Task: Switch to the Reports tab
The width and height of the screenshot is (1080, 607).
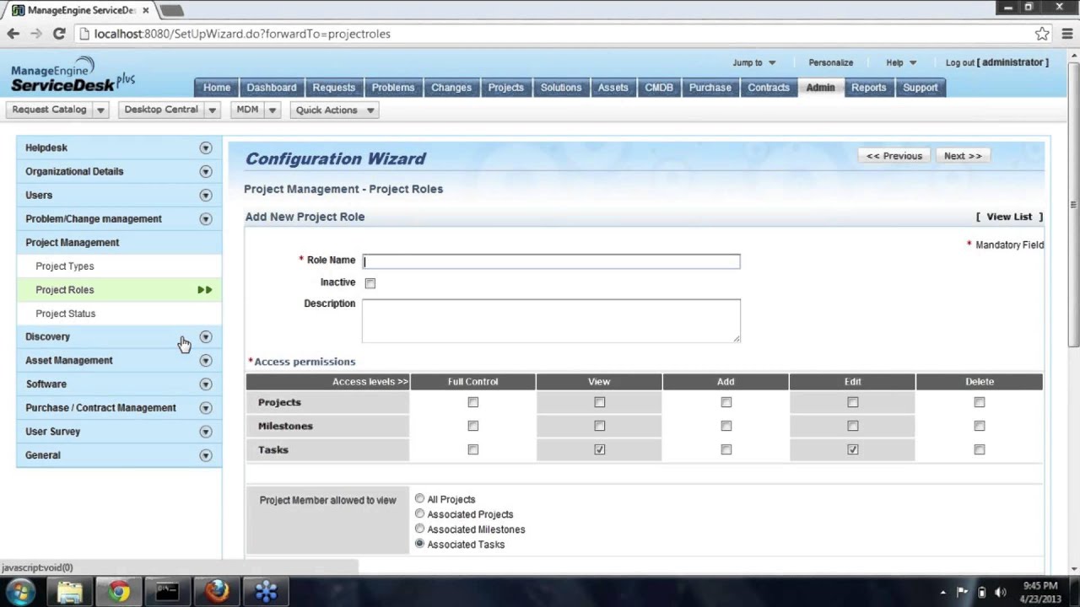Action: pyautogui.click(x=869, y=88)
